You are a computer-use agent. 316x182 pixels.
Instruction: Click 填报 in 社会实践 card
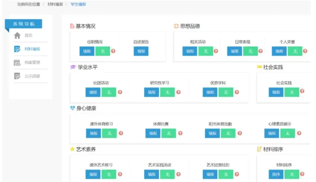(x=276, y=92)
